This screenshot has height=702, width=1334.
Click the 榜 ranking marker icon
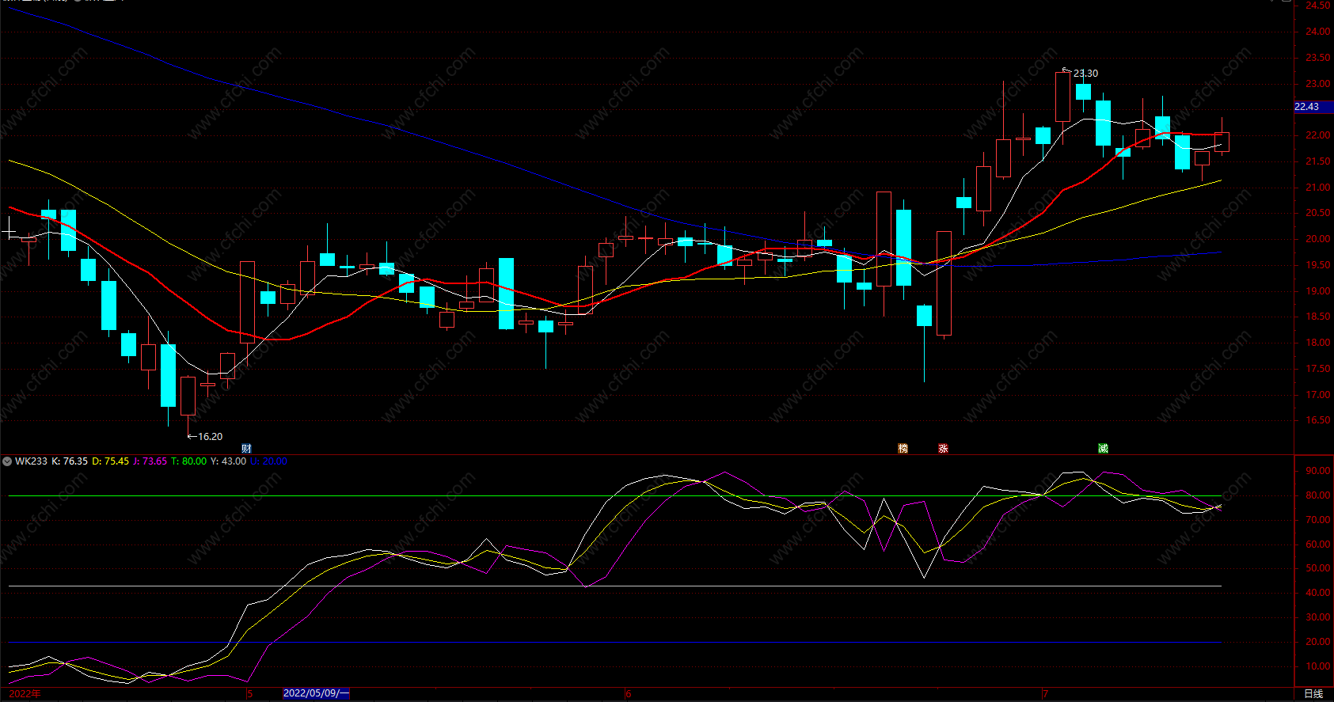click(x=903, y=448)
